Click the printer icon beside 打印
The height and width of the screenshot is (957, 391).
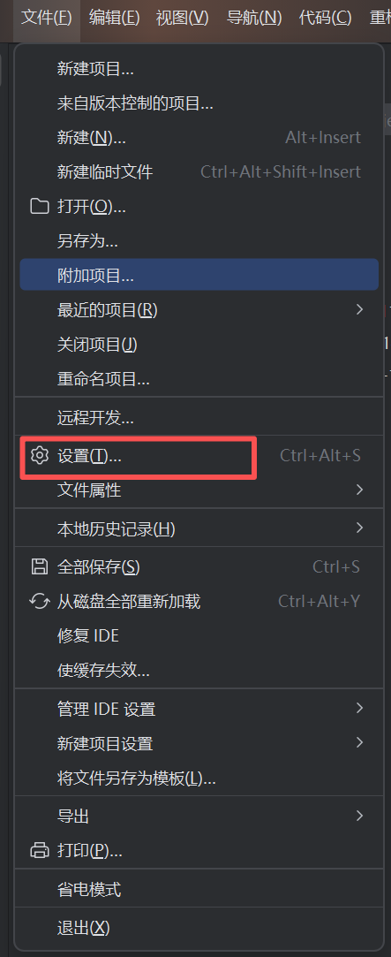pos(40,849)
